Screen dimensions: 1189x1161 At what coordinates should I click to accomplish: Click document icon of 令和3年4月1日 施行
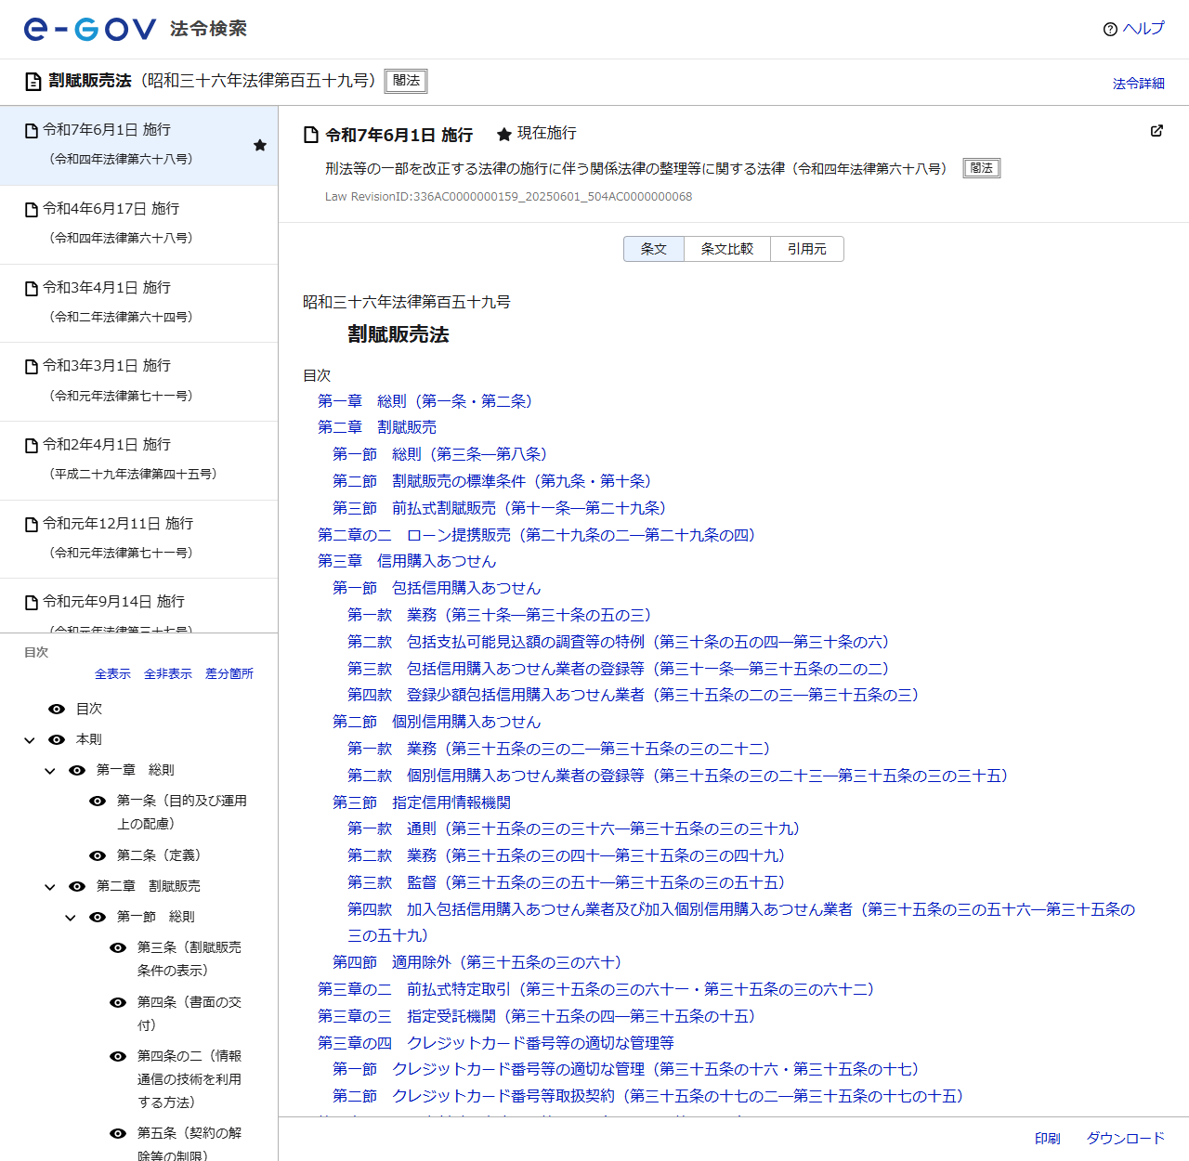point(32,289)
